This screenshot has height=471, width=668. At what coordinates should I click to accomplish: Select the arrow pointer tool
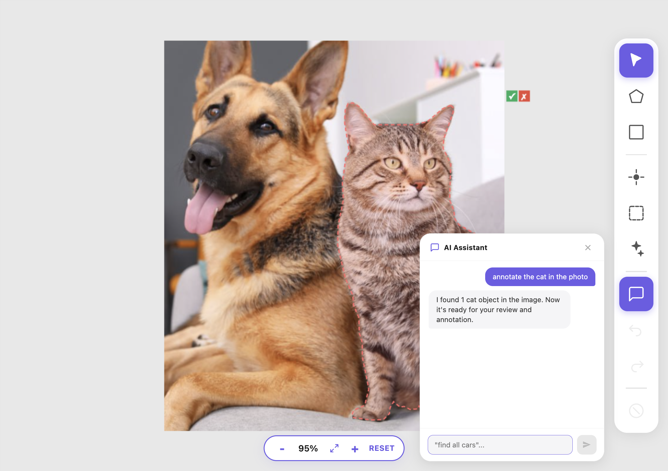click(636, 60)
